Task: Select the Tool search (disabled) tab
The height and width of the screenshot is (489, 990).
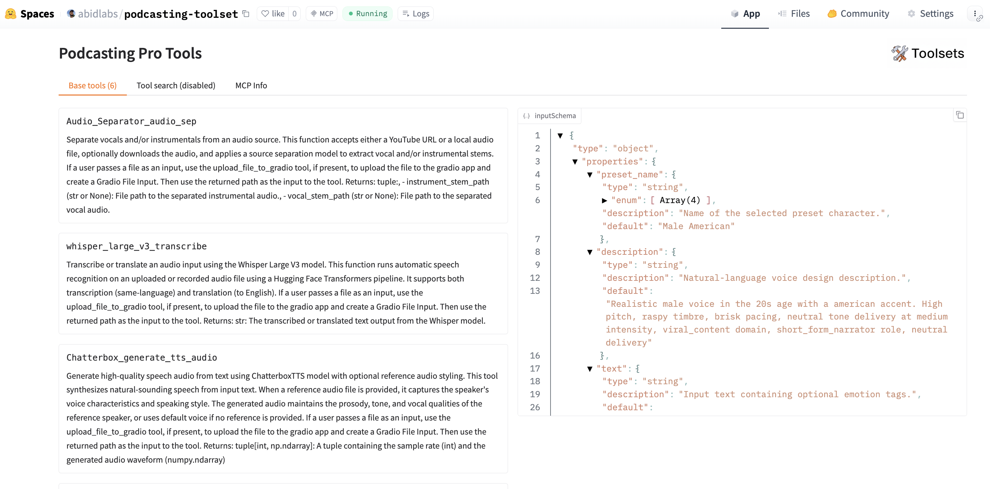Action: (176, 85)
